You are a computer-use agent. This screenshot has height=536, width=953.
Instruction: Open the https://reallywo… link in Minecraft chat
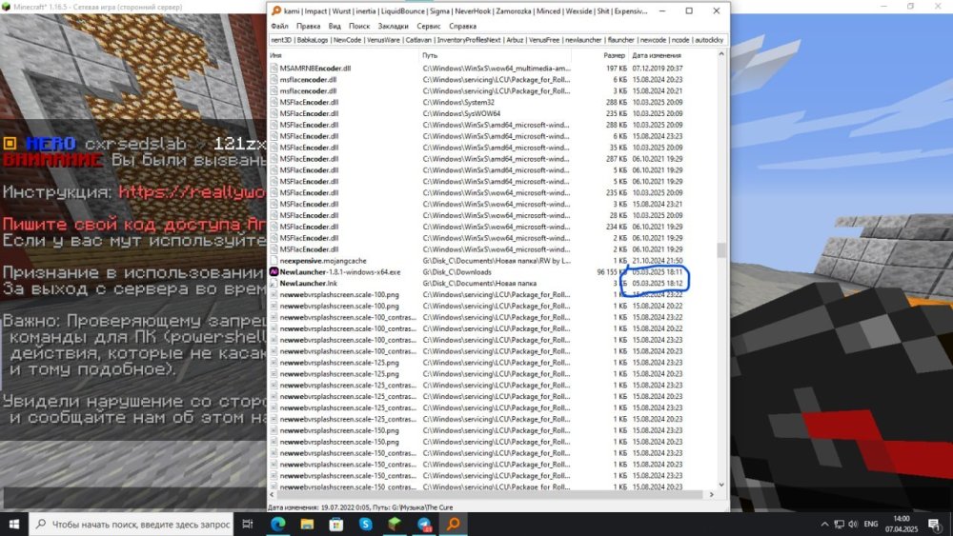point(193,191)
